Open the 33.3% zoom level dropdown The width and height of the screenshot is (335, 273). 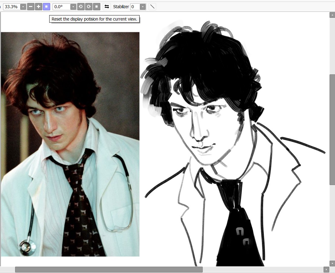click(x=23, y=7)
